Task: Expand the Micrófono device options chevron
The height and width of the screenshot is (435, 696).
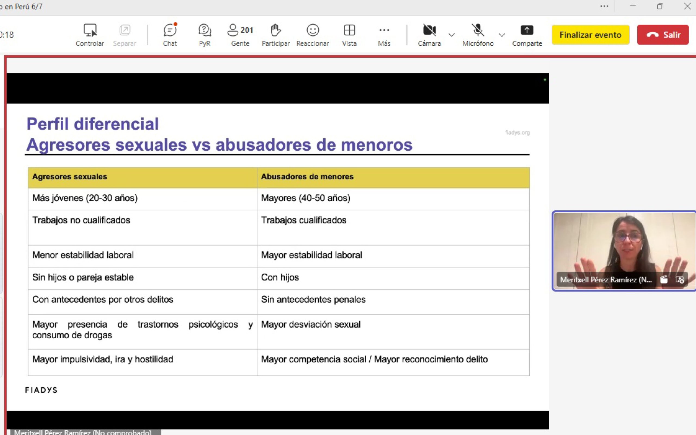Action: point(502,35)
